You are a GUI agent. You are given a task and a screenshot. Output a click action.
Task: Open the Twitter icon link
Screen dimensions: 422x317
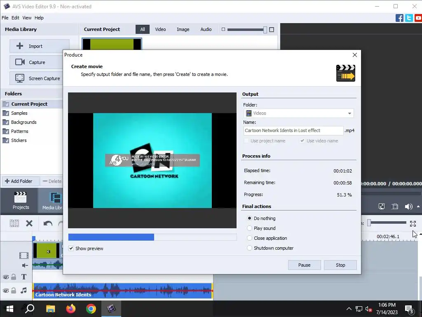click(409, 18)
